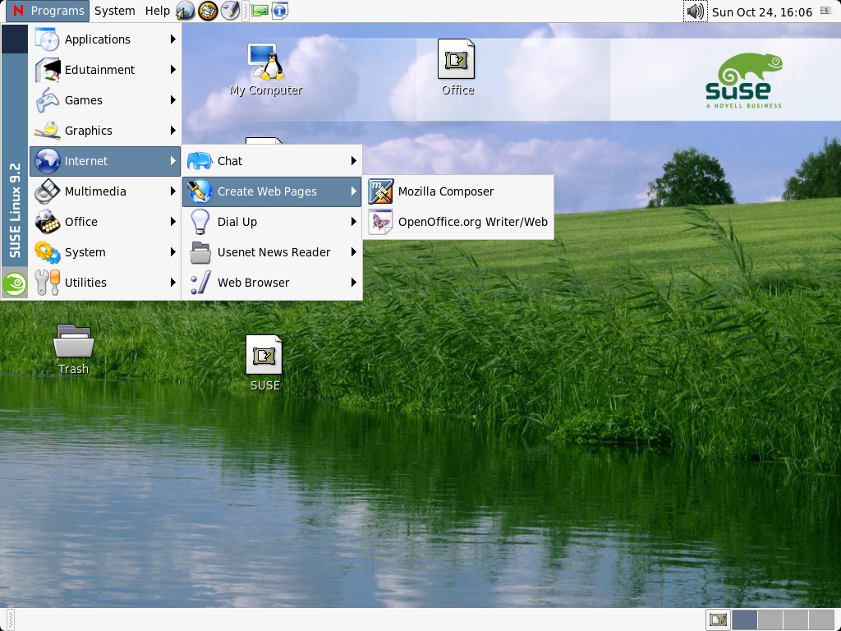Viewport: 841px width, 631px height.
Task: Launch the mail client from the envelope panel icon
Action: 208,11
